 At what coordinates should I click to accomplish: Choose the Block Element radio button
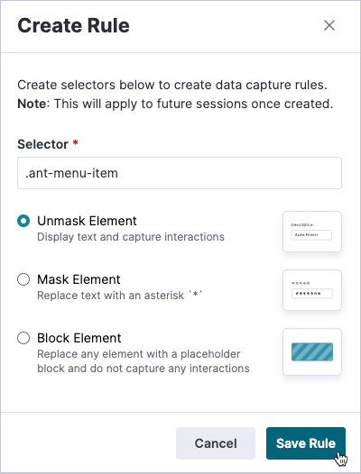click(23, 338)
